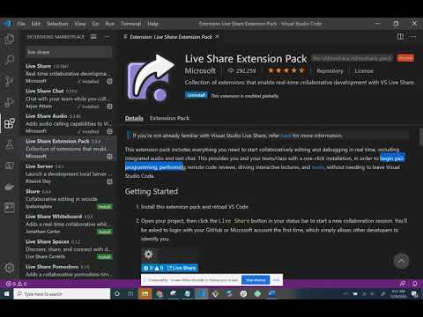Open the gear for Live Share Chat
This screenshot has width=423, height=317.
coord(109,107)
